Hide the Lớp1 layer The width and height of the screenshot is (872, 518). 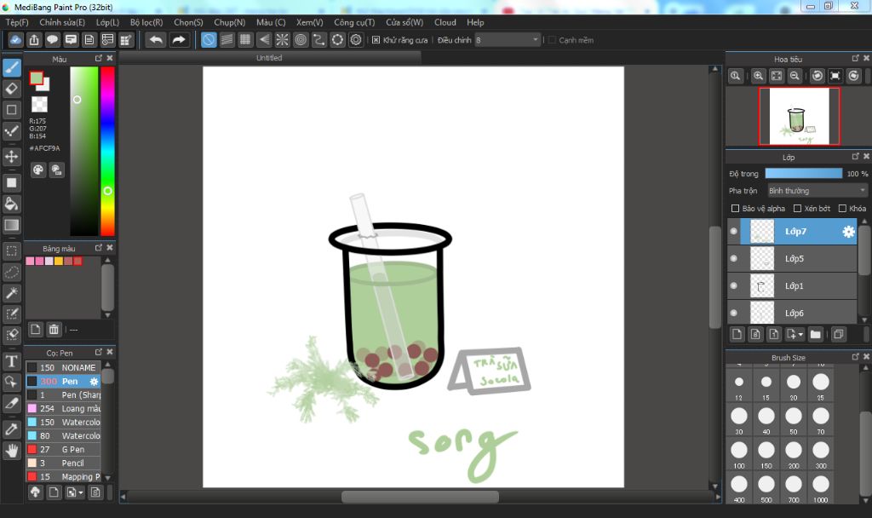click(x=733, y=285)
